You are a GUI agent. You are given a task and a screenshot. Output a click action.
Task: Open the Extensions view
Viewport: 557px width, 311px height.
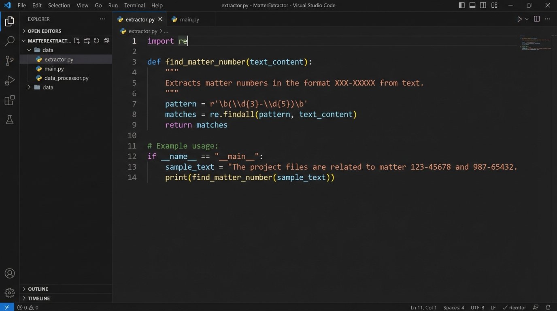tap(10, 100)
